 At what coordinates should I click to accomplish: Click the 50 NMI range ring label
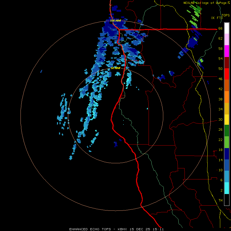pos(115,68)
